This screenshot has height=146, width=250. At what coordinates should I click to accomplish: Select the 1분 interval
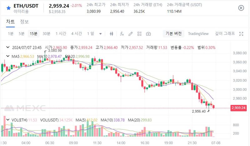[x=11, y=34]
